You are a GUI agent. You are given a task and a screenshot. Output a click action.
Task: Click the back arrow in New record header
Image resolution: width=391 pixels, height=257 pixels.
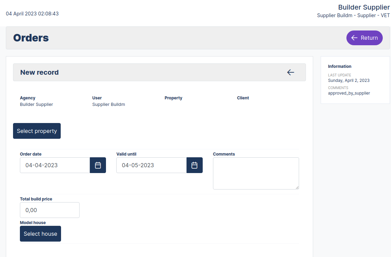click(x=291, y=72)
